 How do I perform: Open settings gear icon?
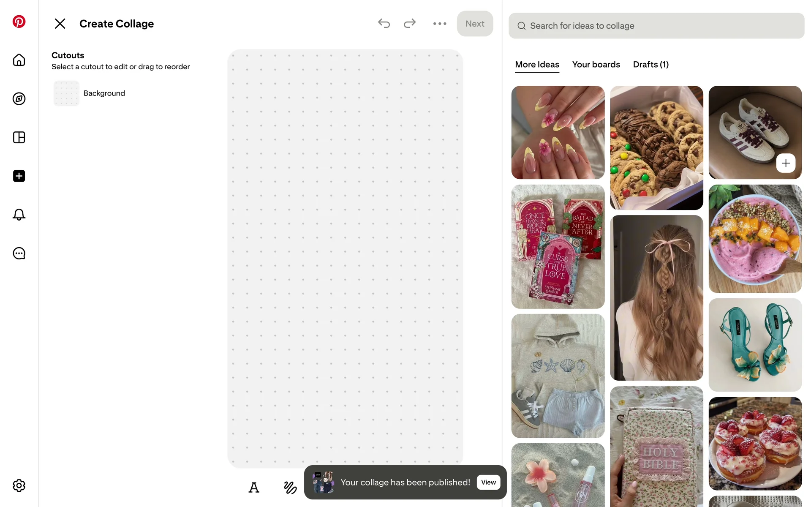19,485
